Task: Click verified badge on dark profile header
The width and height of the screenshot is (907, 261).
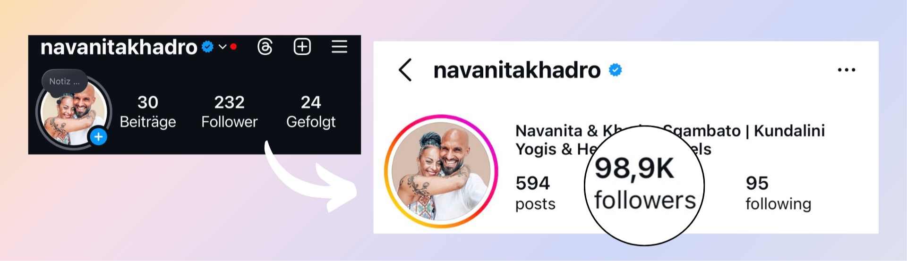Action: pyautogui.click(x=207, y=47)
